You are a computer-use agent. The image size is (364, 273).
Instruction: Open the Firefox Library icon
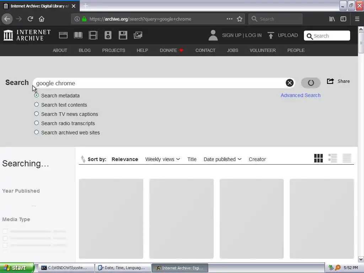(x=332, y=19)
